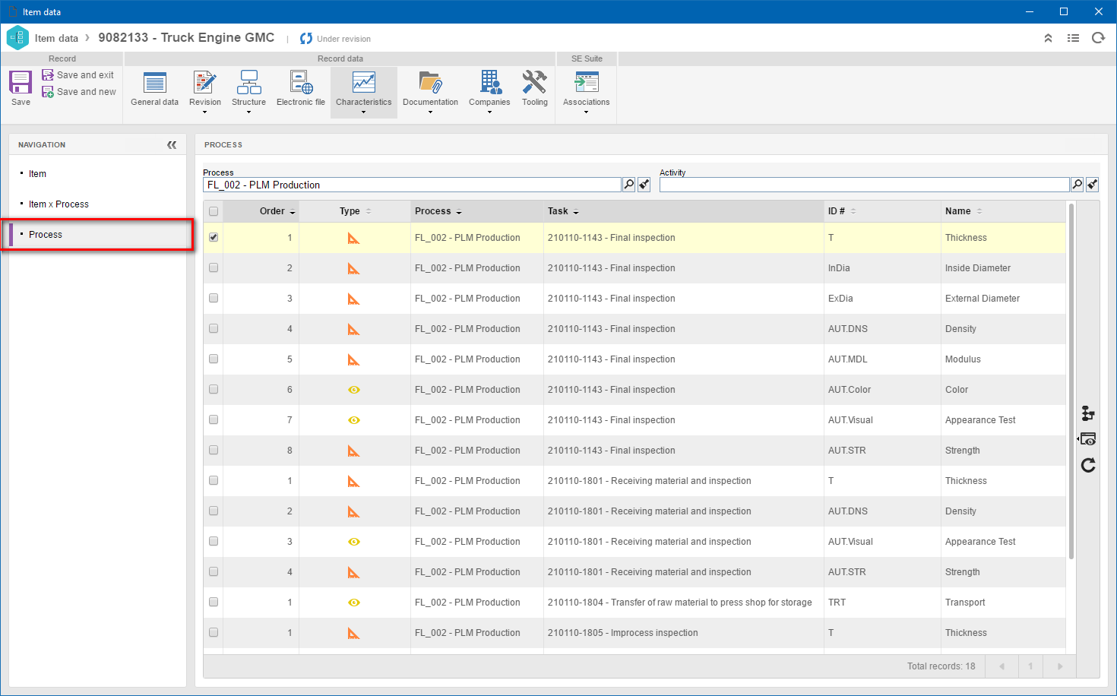1117x696 pixels.
Task: Click the Activity search magnifier icon
Action: coord(1077,185)
